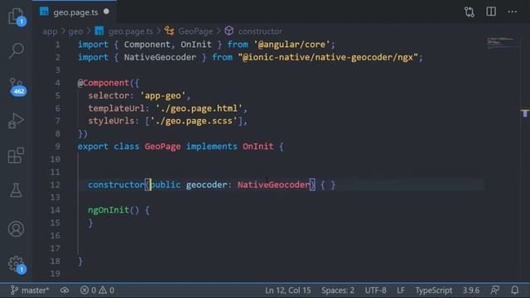Change indentation via Spaces: 2
The image size is (530, 298).
pos(338,291)
